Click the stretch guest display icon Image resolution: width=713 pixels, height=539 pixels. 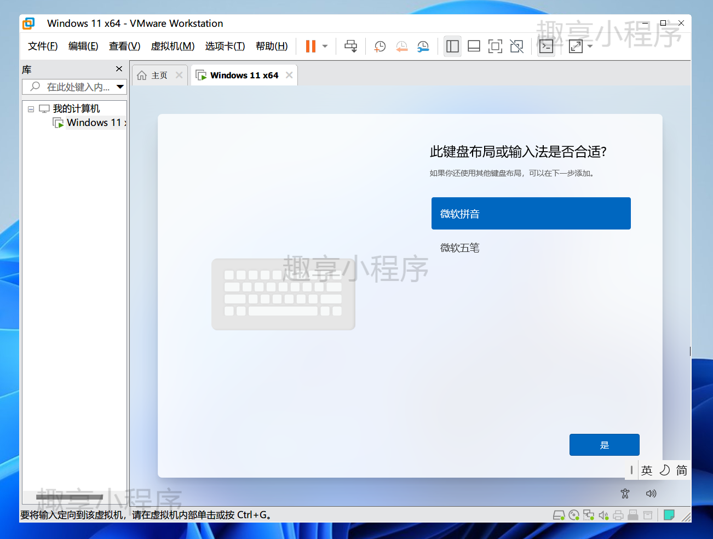pos(576,46)
